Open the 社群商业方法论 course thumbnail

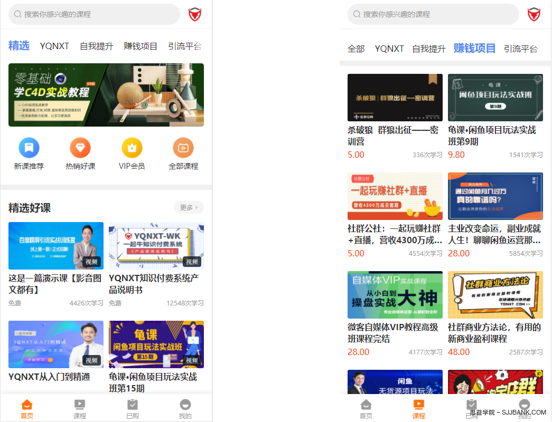click(495, 295)
